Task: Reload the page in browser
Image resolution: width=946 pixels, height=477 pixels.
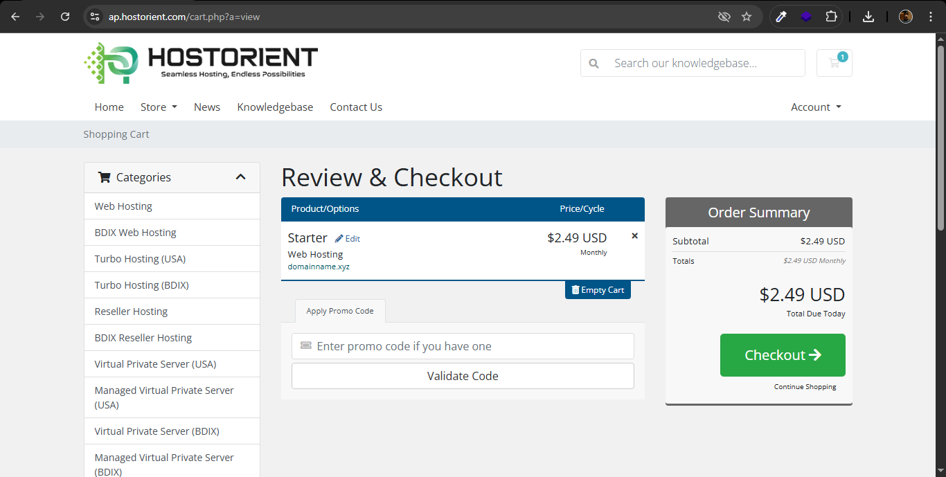Action: click(x=65, y=17)
